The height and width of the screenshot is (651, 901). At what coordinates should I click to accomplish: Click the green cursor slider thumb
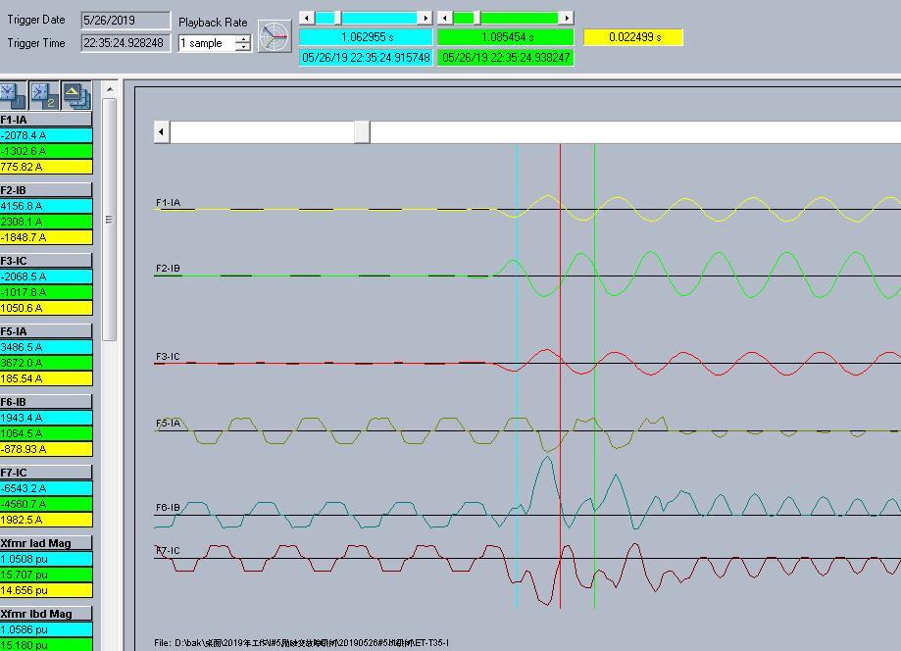pos(476,18)
